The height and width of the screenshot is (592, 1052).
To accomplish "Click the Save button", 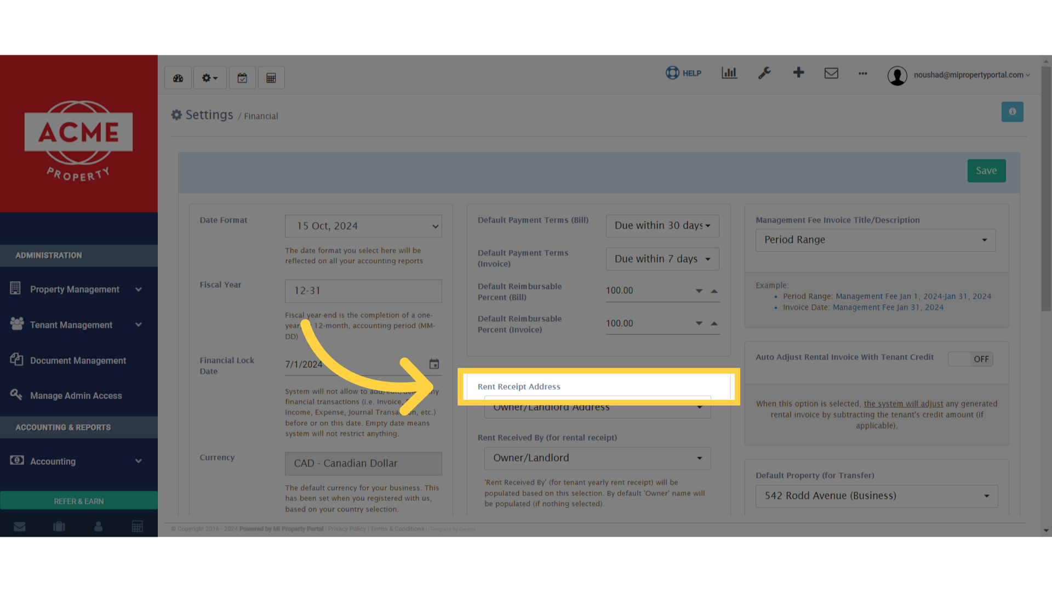I will pos(986,170).
